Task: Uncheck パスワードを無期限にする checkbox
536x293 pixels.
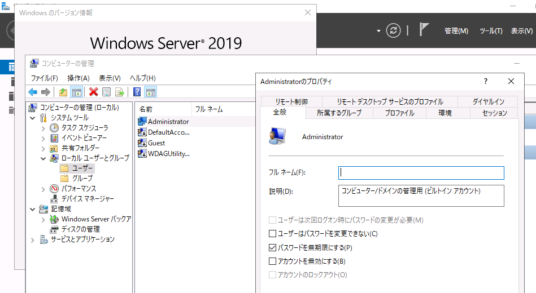Action: (272, 247)
